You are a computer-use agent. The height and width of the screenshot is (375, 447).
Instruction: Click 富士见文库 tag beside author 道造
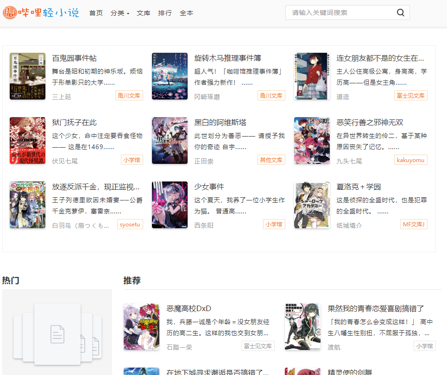pyautogui.click(x=410, y=95)
